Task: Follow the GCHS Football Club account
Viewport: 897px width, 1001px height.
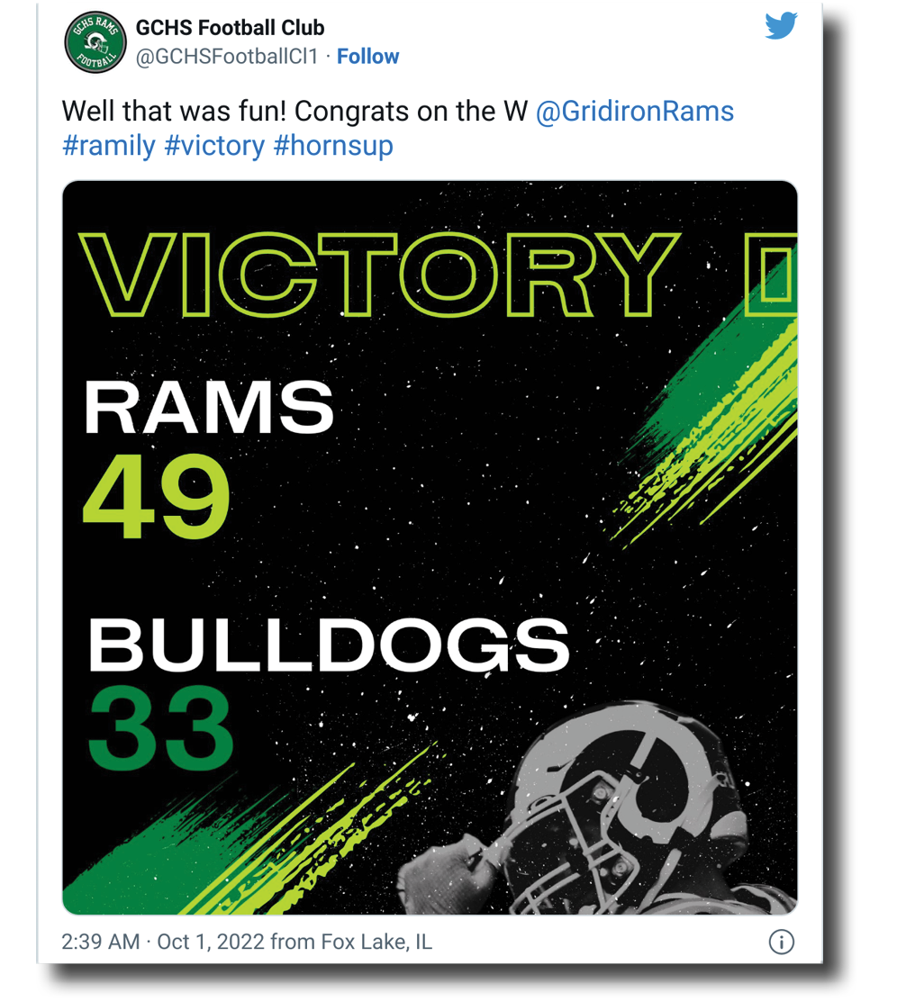Action: click(367, 57)
